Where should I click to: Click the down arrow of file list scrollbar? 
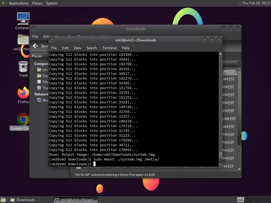tap(239, 169)
